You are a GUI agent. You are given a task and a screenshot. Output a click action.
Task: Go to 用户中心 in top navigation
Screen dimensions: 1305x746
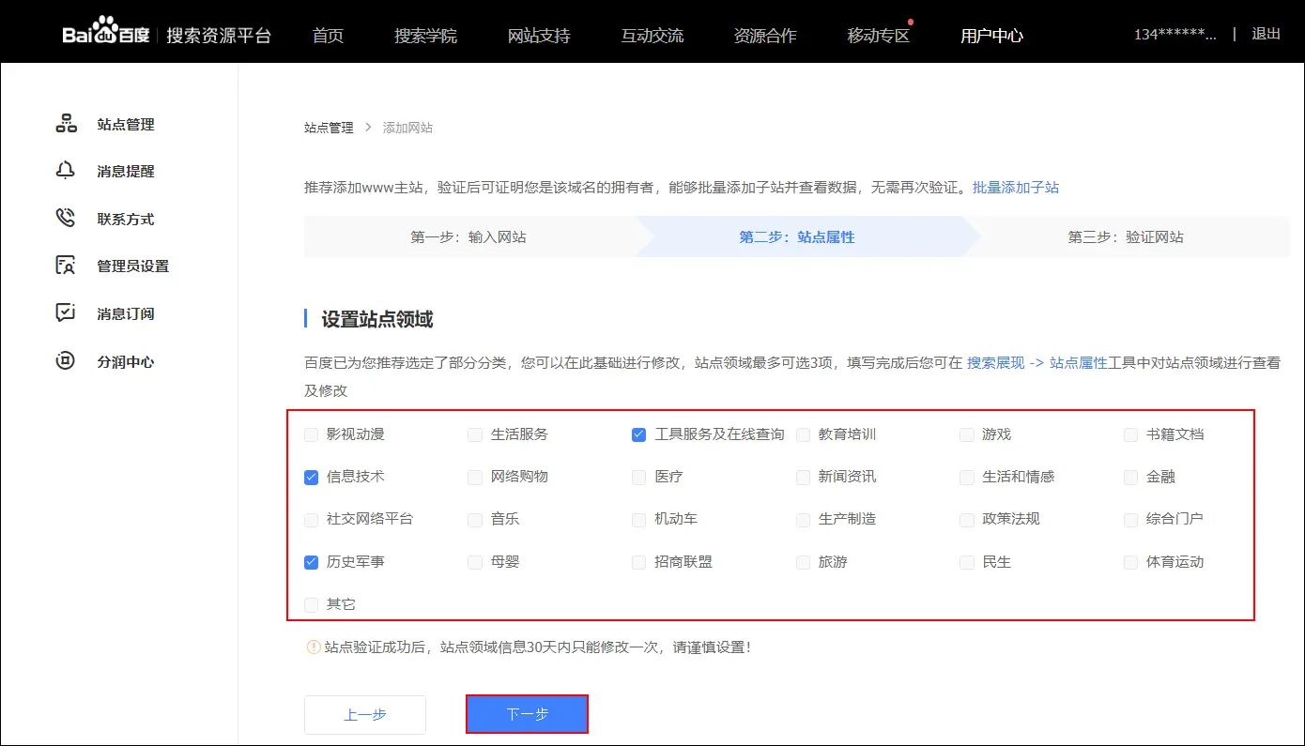pyautogui.click(x=991, y=36)
